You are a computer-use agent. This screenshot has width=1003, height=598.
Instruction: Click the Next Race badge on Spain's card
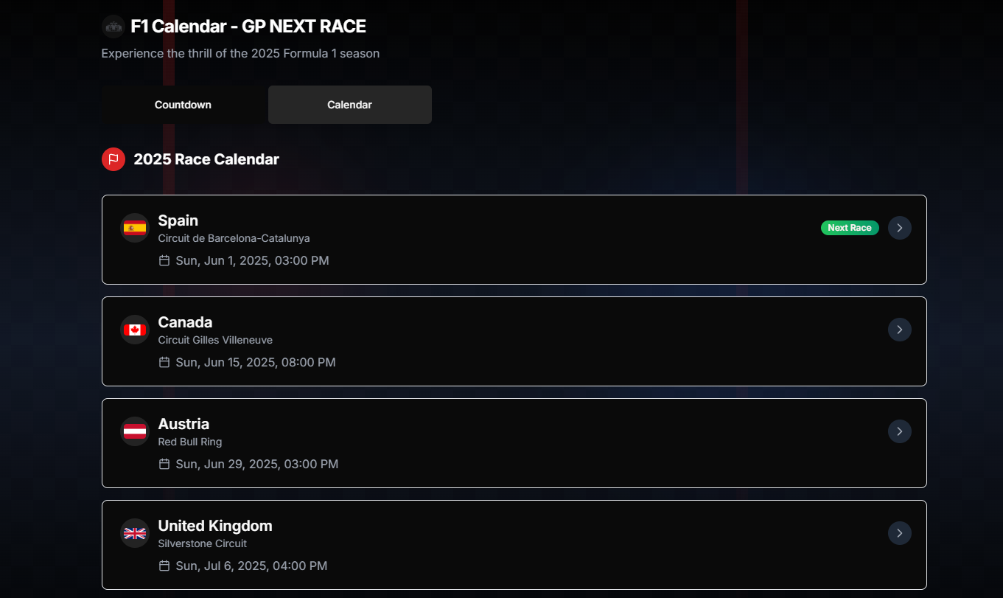(x=850, y=228)
